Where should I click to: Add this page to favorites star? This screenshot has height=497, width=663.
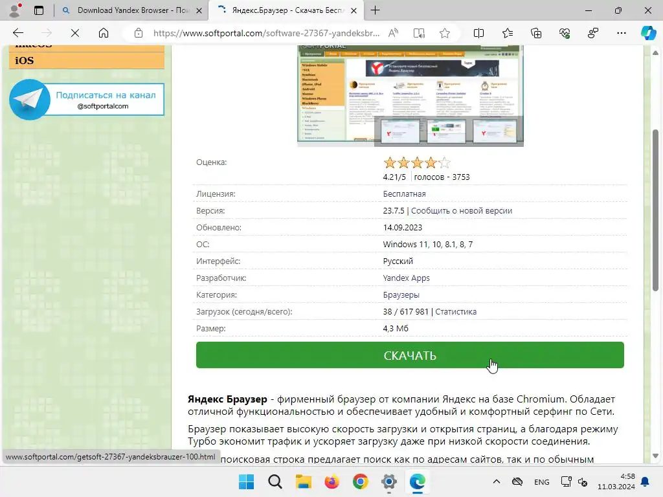(444, 33)
